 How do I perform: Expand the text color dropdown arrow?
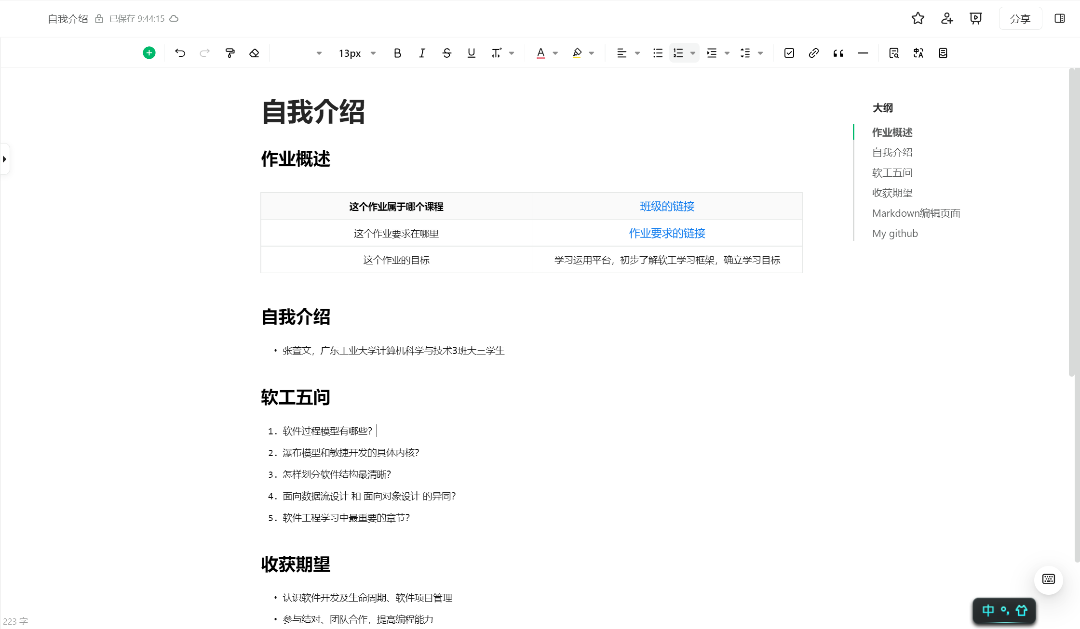[x=555, y=53]
